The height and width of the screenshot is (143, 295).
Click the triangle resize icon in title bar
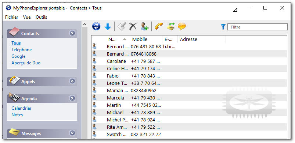point(235,10)
